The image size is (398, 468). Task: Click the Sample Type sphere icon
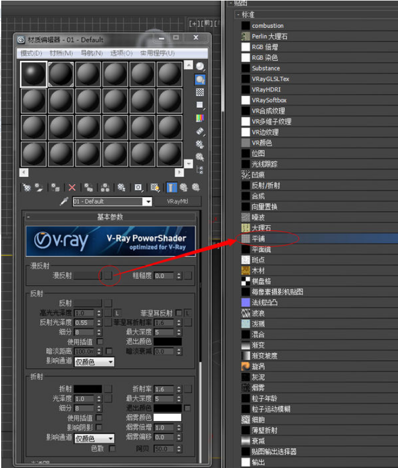pyautogui.click(x=200, y=66)
